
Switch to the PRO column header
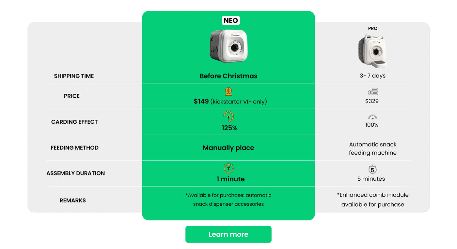pos(372,28)
